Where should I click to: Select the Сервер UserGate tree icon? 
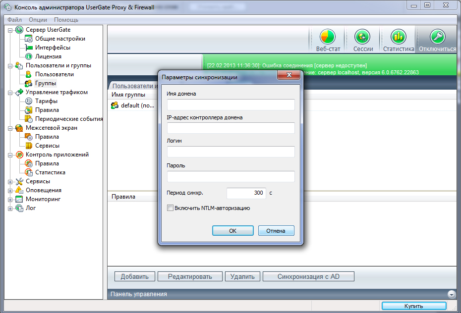(x=19, y=30)
